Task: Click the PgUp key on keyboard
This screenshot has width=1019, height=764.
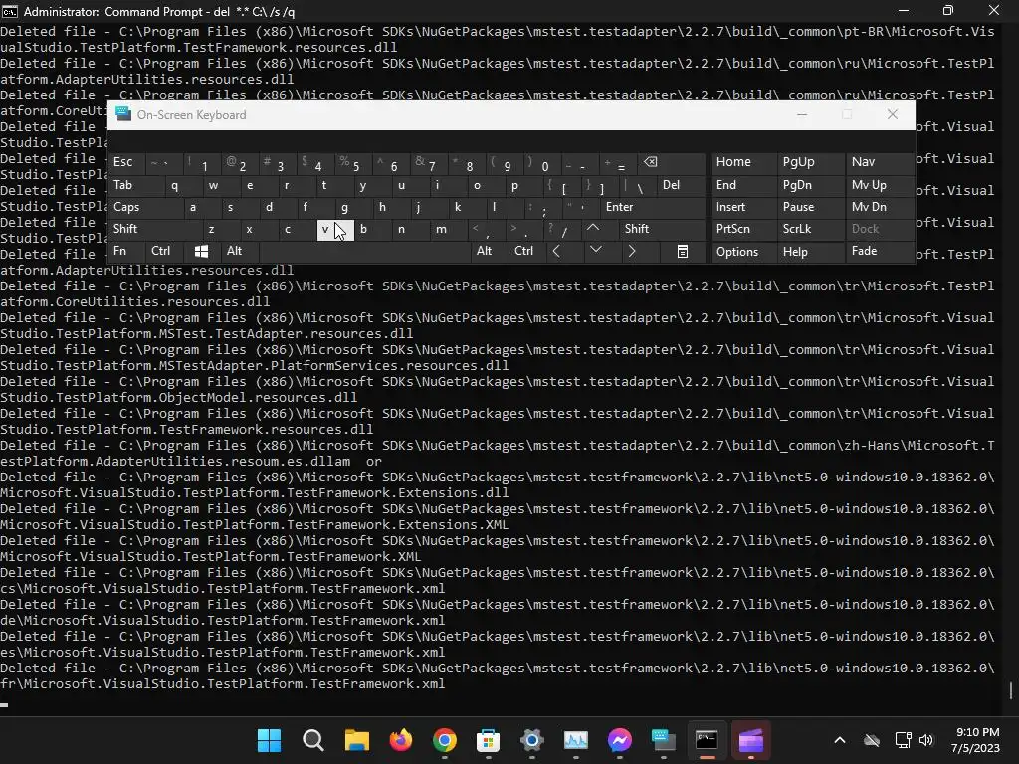Action: point(810,162)
